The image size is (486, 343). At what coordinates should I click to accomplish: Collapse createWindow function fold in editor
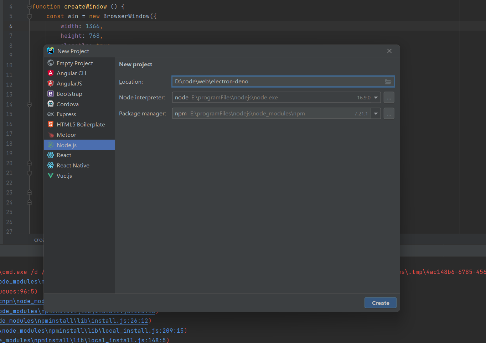tap(30, 7)
